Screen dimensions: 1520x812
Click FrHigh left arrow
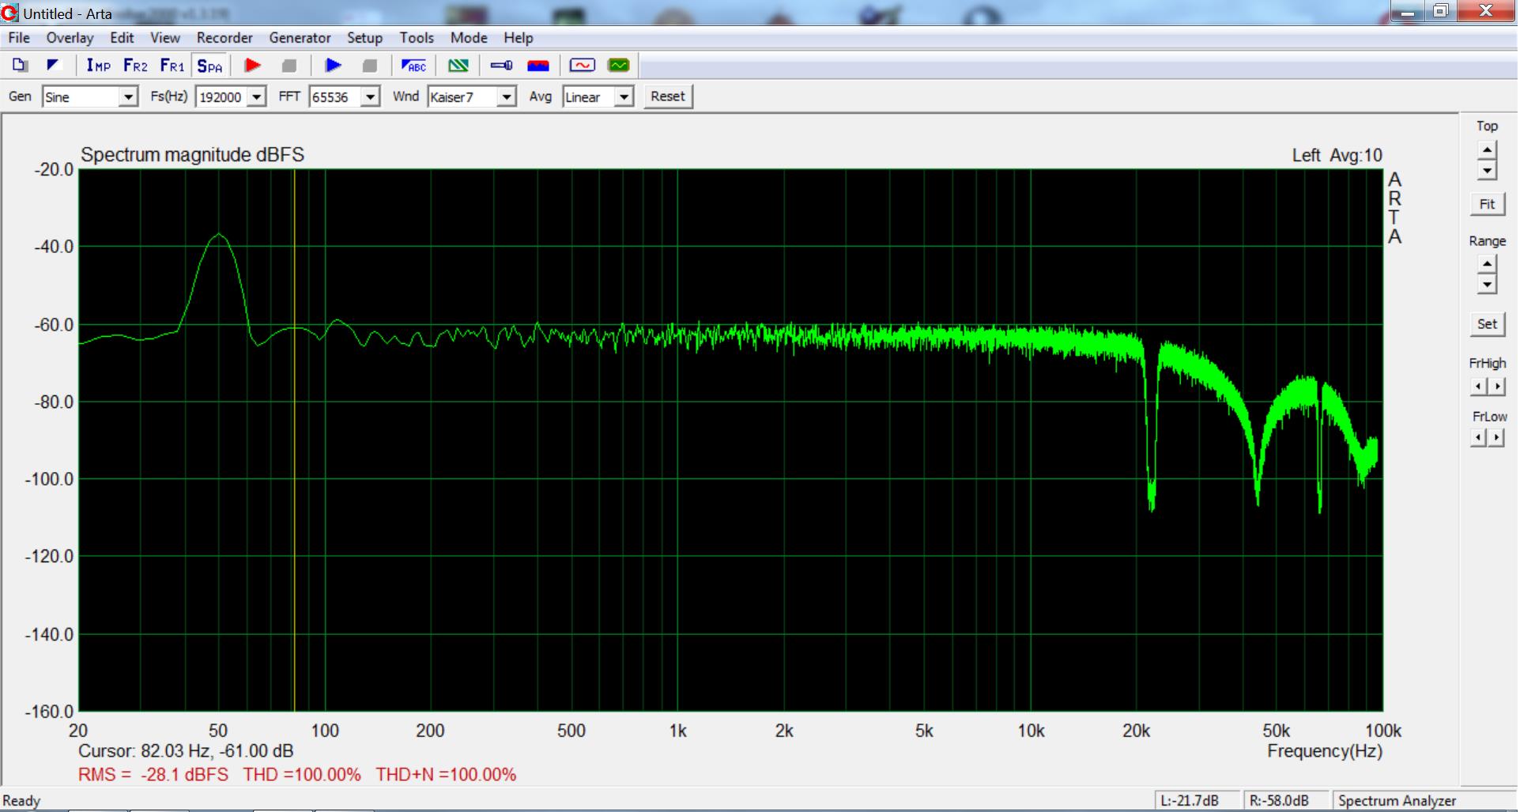[1478, 386]
